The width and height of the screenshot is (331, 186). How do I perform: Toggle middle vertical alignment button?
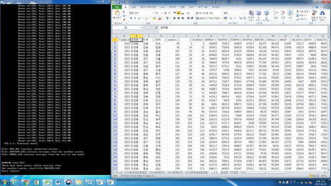pos(178,13)
